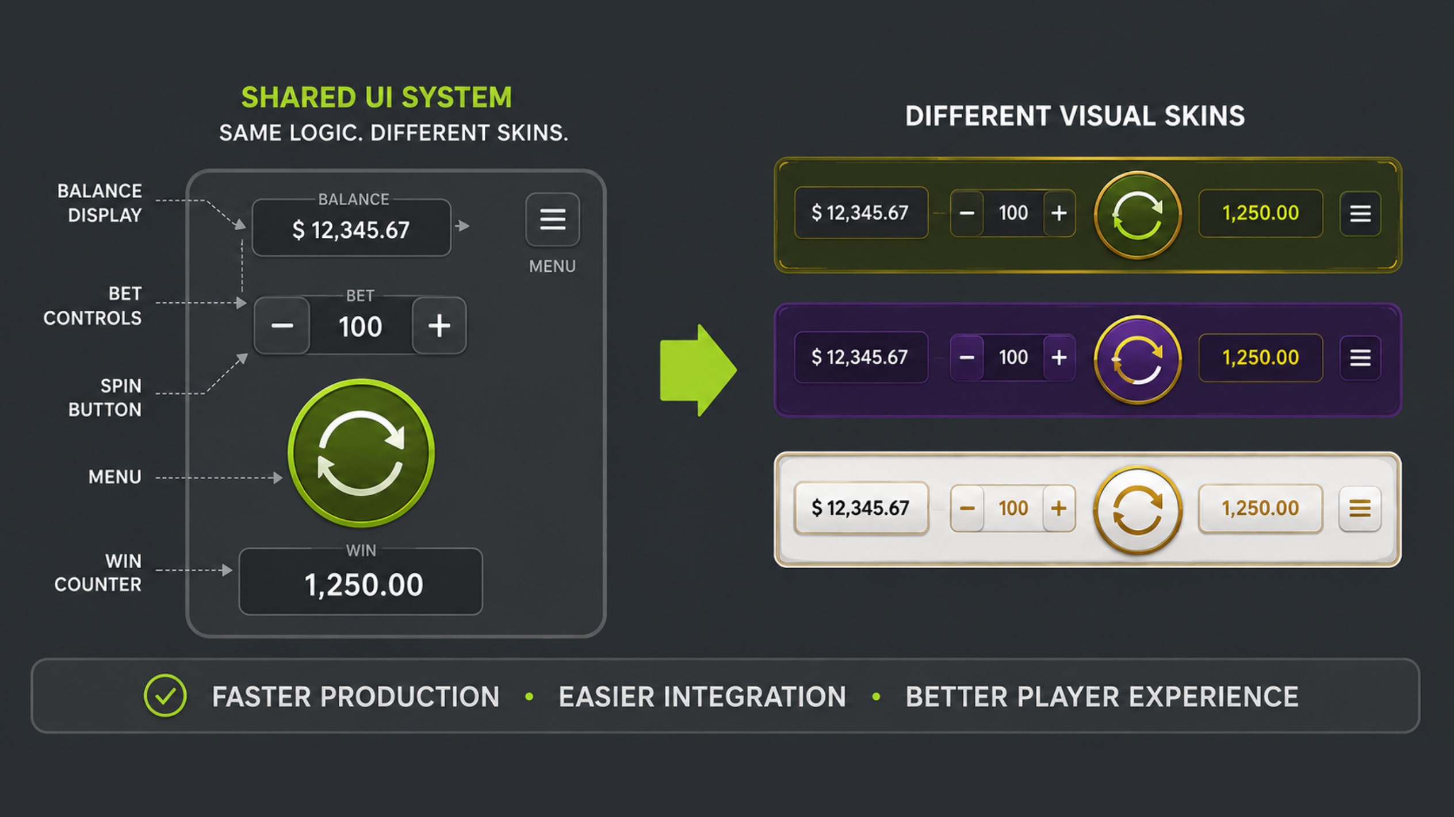Select the bet value 100 in shared panel
Screen dimensions: 1454x817
[361, 327]
